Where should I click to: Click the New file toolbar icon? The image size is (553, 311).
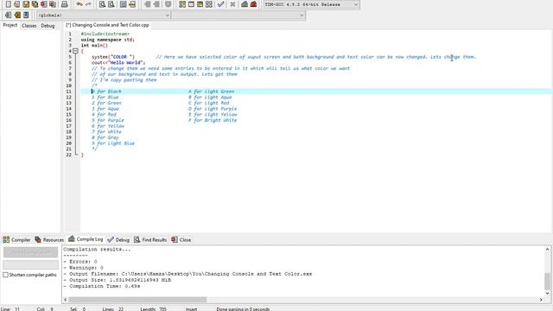point(9,4)
